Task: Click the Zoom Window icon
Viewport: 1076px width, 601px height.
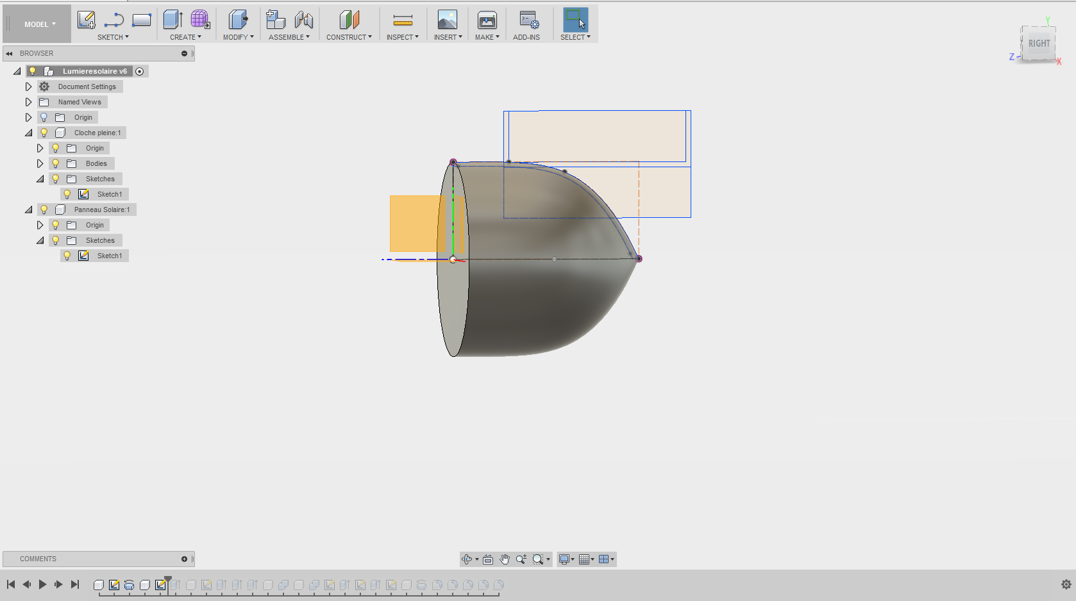Action: (538, 559)
